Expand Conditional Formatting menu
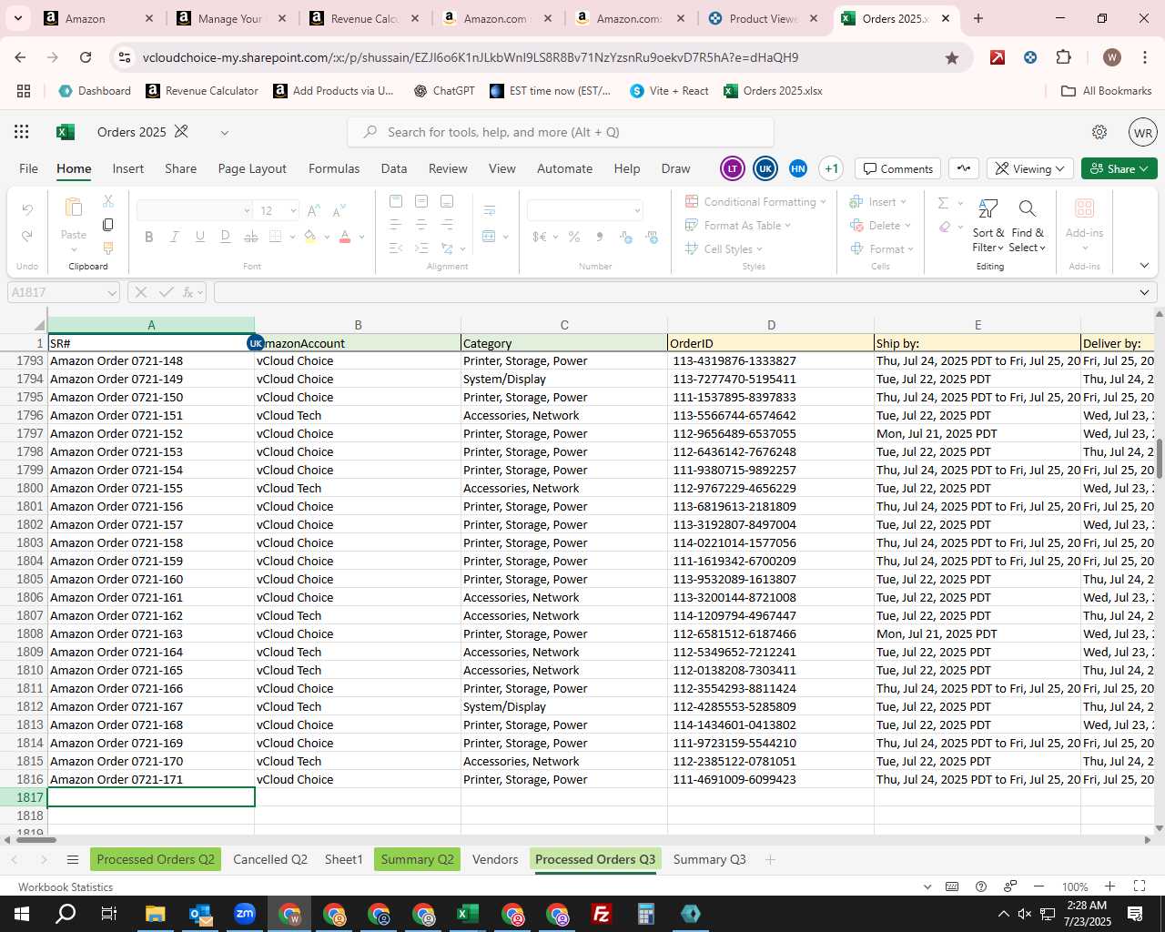The height and width of the screenshot is (932, 1165). click(x=755, y=201)
